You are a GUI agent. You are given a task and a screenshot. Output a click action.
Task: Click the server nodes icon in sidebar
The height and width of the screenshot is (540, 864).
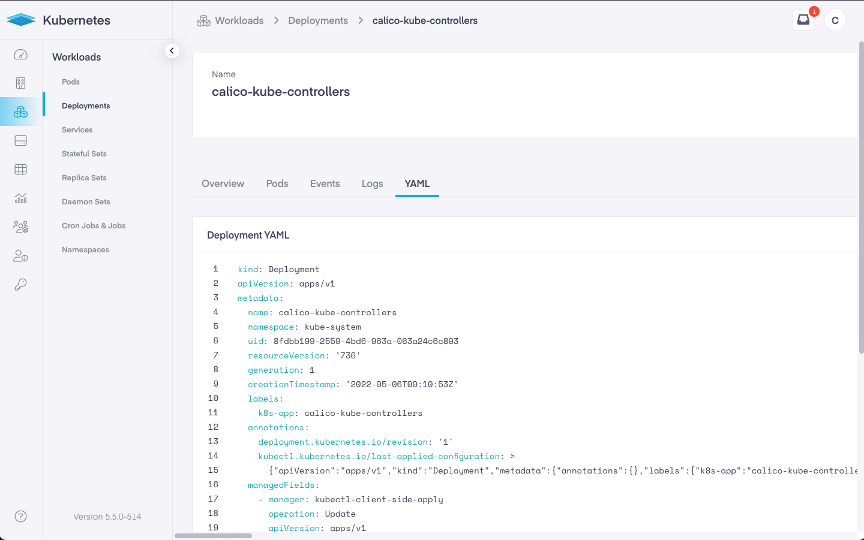21,83
